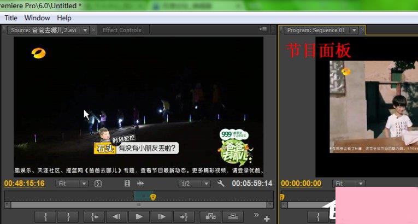Open the Window menu
Viewport: 418px width, 224px height.
37,18
